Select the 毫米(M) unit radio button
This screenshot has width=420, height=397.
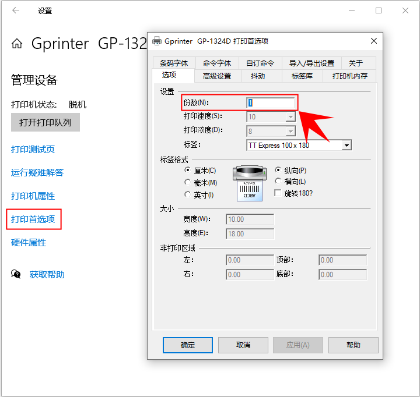coord(187,182)
